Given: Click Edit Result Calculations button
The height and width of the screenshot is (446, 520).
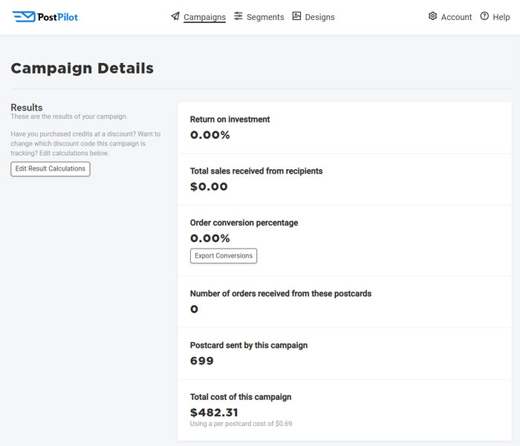Looking at the screenshot, I should (51, 168).
